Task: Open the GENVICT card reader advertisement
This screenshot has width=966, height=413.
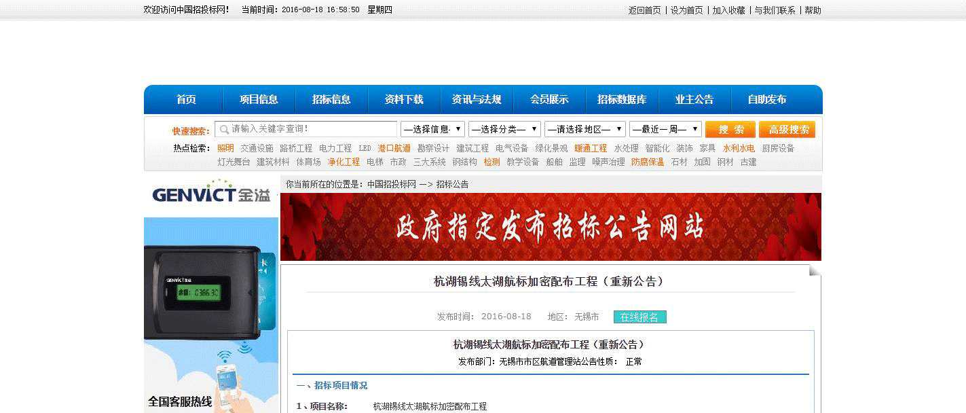Action: coord(211,315)
